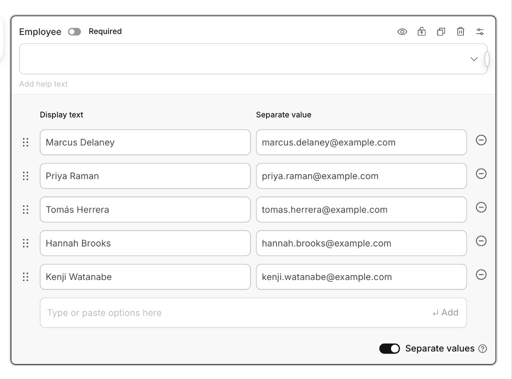Edit priya.raman@example.com value field
Screen dimensions: 512x379
[361, 176]
